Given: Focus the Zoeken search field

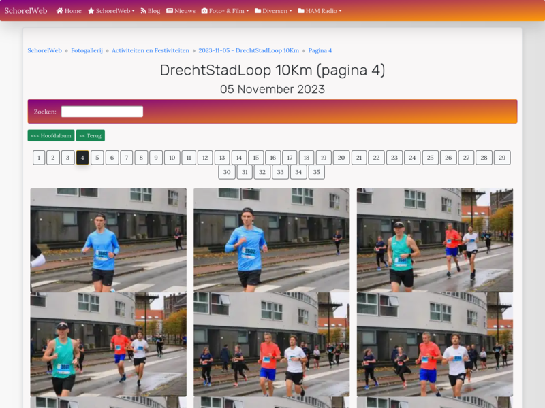Looking at the screenshot, I should (102, 112).
